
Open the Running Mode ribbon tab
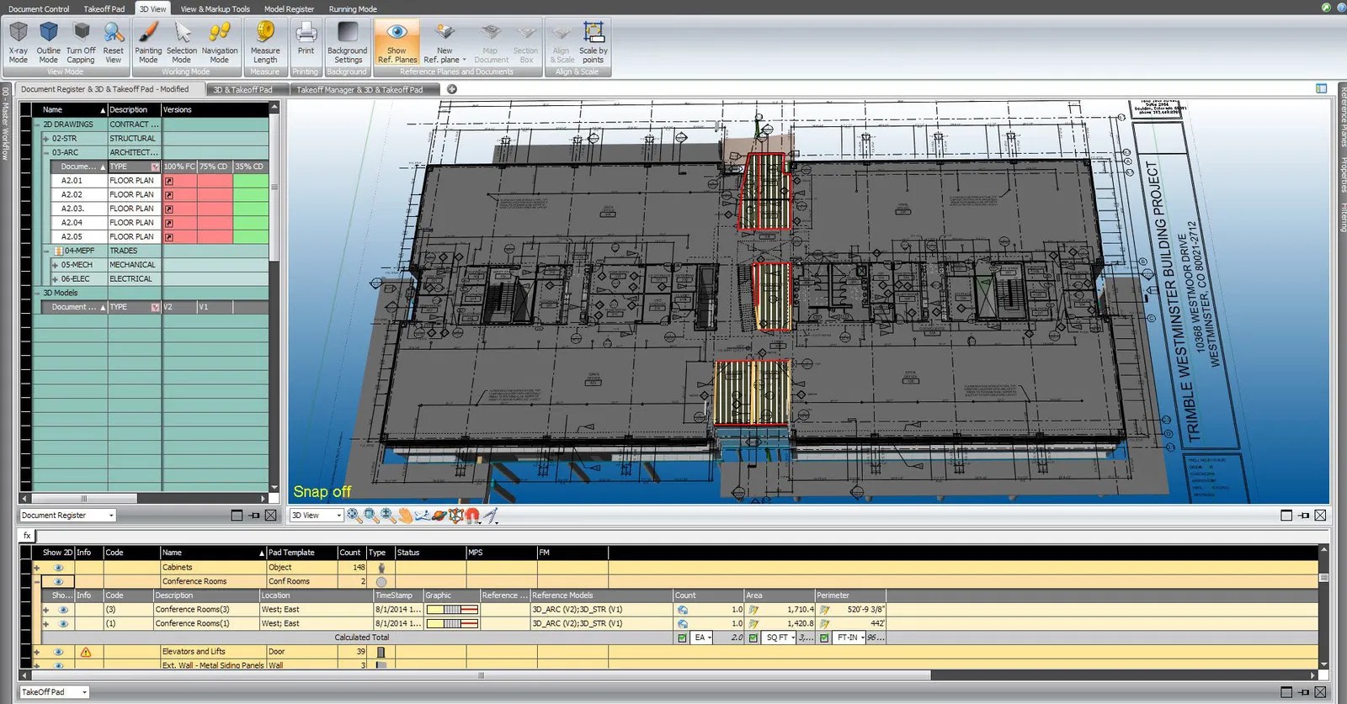coord(353,8)
